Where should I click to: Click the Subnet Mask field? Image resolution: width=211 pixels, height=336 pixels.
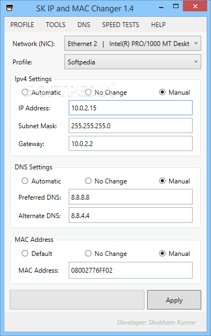pyautogui.click(x=130, y=126)
